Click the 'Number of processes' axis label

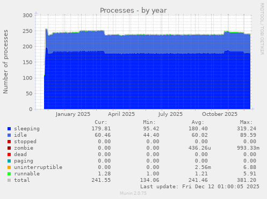point(5,62)
